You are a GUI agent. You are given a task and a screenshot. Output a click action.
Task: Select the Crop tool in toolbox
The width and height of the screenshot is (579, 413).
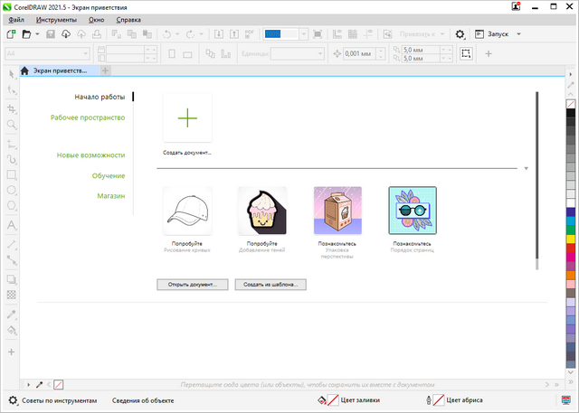(x=12, y=108)
